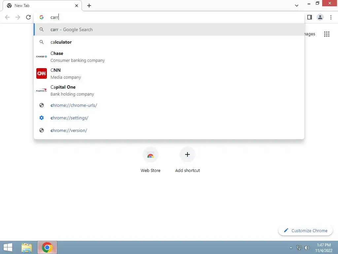This screenshot has height=254, width=338.
Task: Choose the 'calculator' search suggestion
Action: point(169,42)
